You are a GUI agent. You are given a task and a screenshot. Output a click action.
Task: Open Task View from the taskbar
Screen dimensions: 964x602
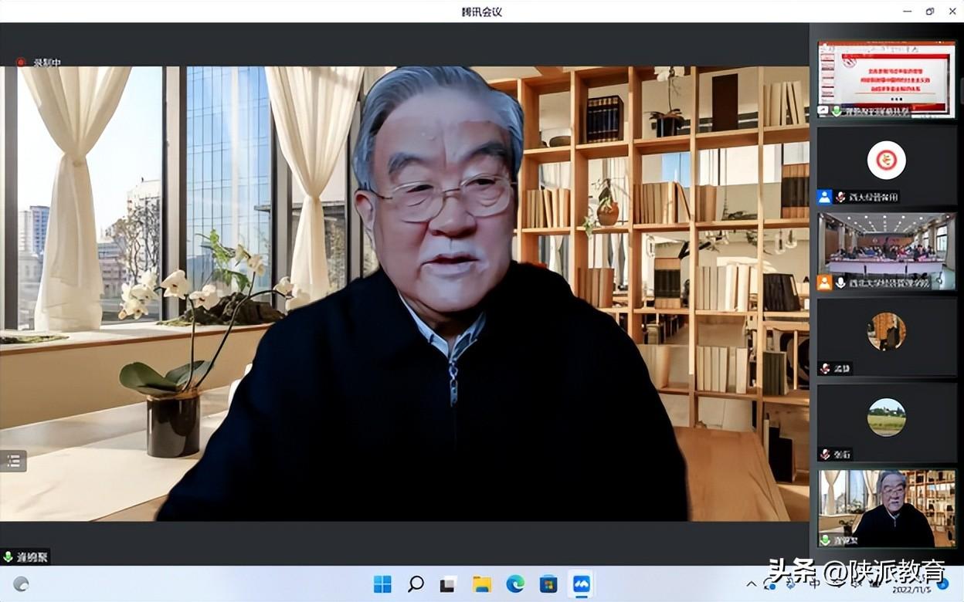(x=448, y=584)
